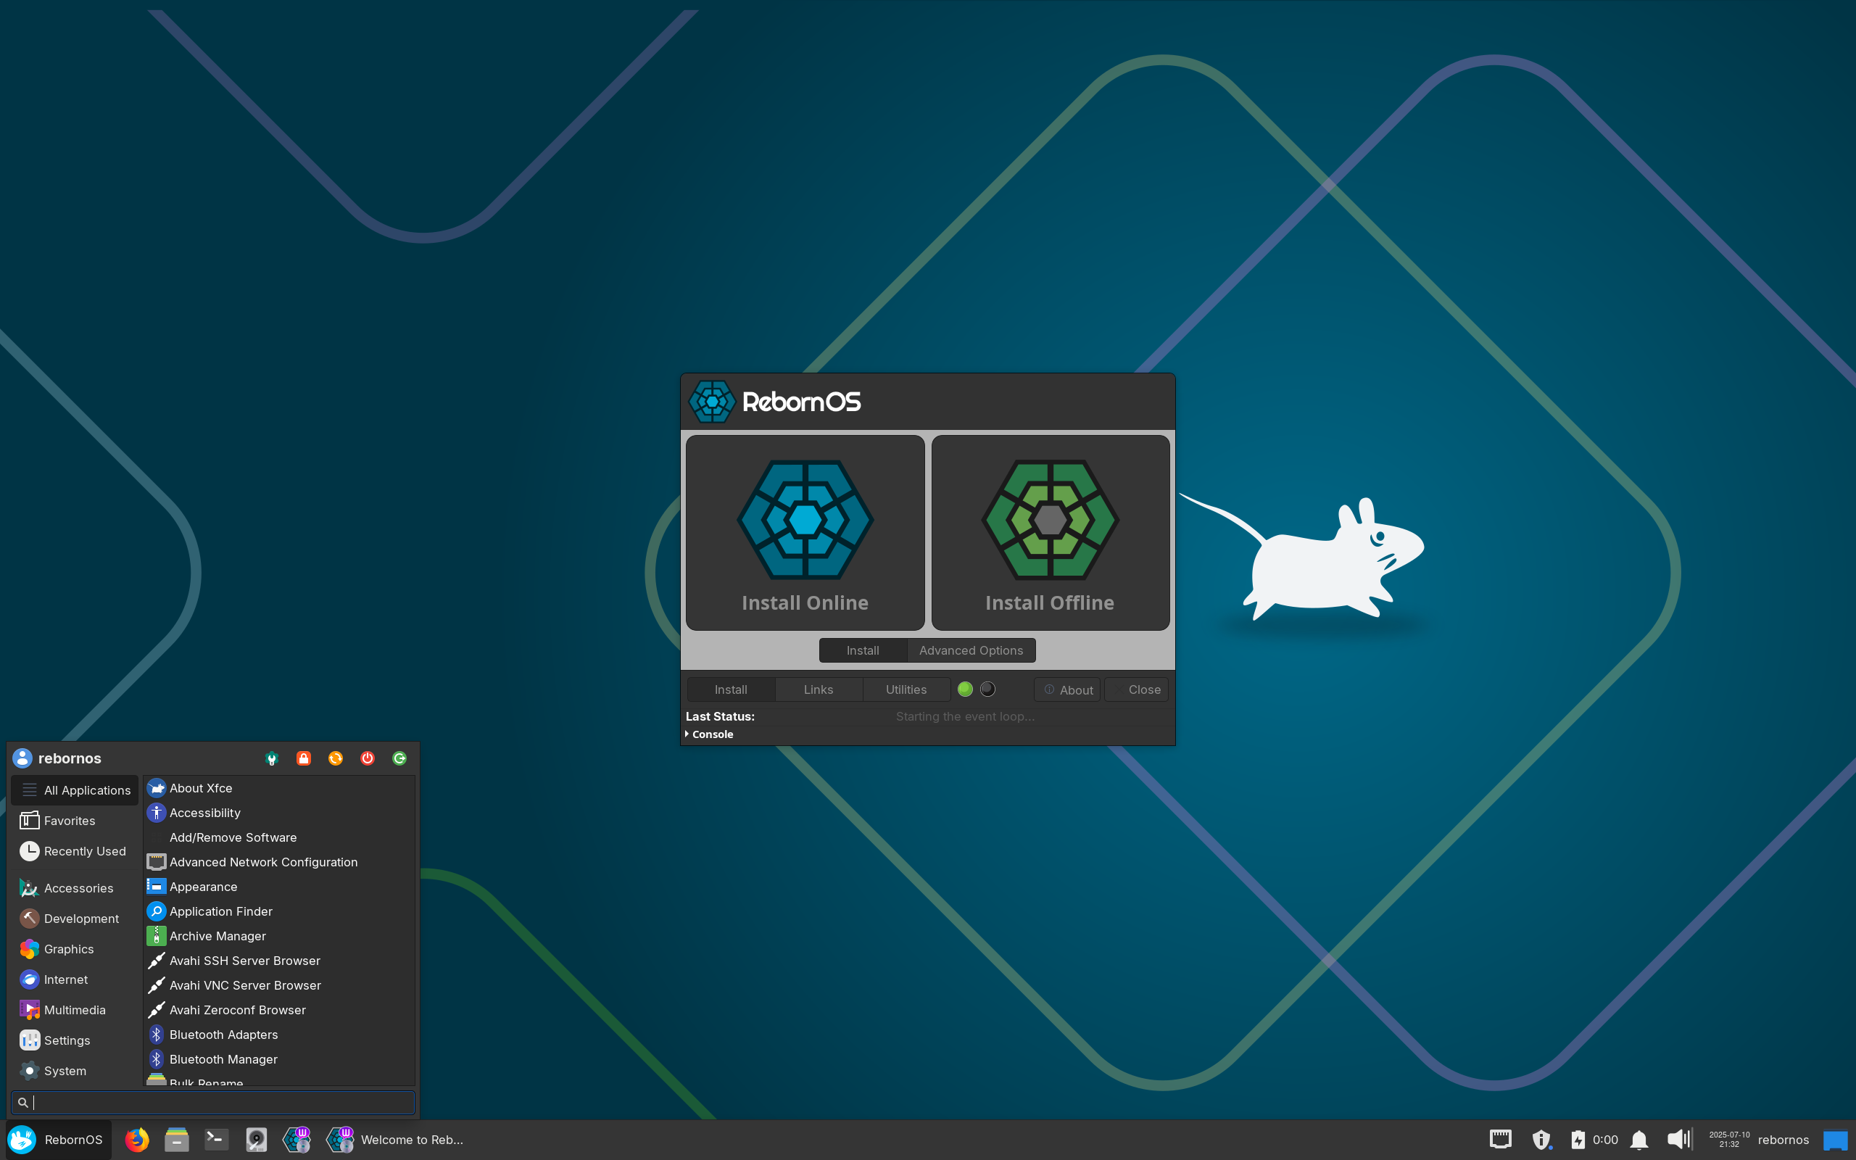Open Add/Remove Software in the menu
This screenshot has height=1160, width=1856.
[x=279, y=837]
